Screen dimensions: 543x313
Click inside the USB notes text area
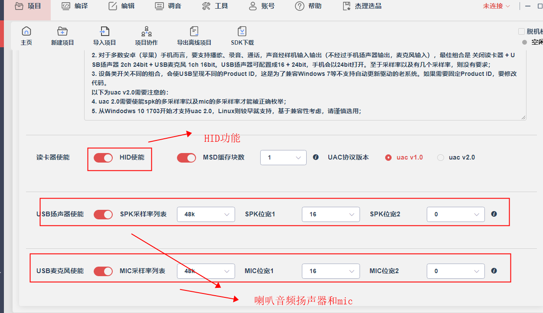click(x=305, y=84)
